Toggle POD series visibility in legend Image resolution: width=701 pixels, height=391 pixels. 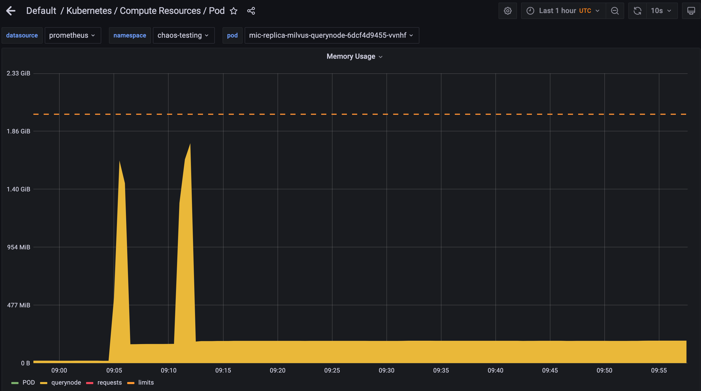click(29, 382)
